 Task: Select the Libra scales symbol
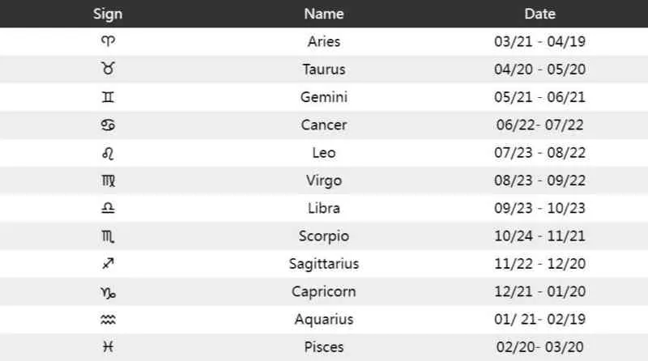click(x=108, y=208)
